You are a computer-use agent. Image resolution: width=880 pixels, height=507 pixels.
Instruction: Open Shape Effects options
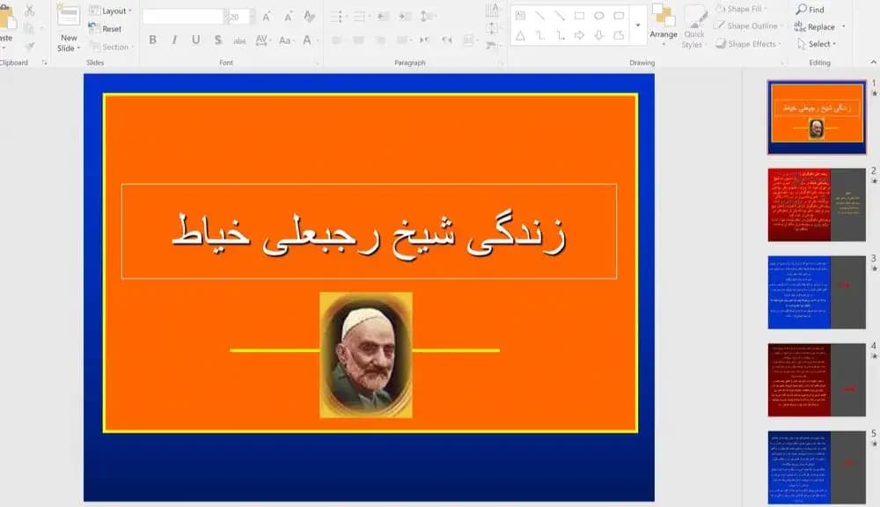[748, 44]
